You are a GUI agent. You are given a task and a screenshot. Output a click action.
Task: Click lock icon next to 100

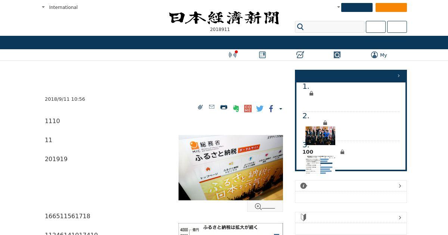pyautogui.click(x=342, y=152)
